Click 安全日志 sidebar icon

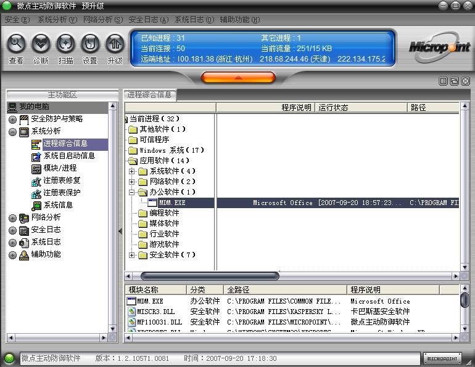click(x=24, y=230)
